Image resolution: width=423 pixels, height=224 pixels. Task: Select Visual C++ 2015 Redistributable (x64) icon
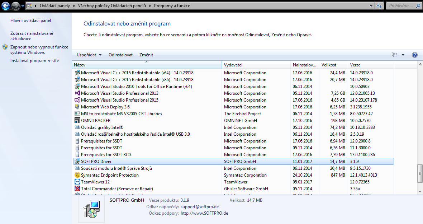(x=77, y=73)
